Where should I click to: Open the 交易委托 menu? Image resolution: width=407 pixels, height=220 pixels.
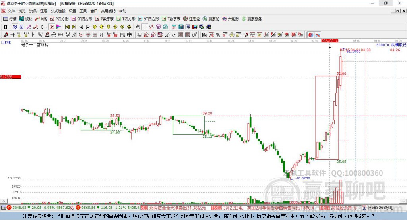pyautogui.click(x=108, y=11)
